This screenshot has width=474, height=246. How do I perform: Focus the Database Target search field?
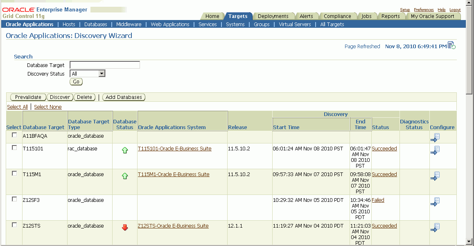click(105, 65)
